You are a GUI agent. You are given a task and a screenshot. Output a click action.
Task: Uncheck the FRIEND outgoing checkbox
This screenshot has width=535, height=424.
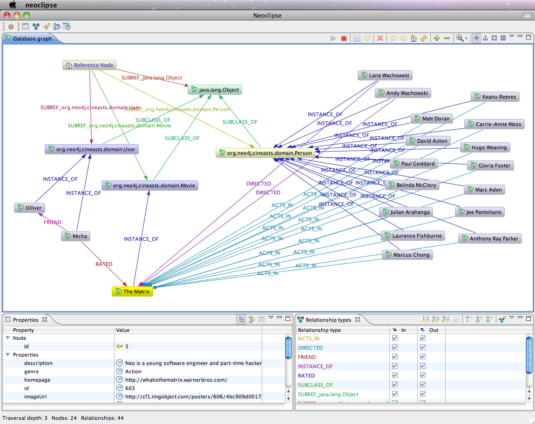pyautogui.click(x=423, y=357)
